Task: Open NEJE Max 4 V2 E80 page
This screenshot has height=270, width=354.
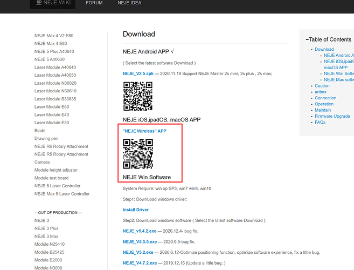Action: pyautogui.click(x=54, y=36)
